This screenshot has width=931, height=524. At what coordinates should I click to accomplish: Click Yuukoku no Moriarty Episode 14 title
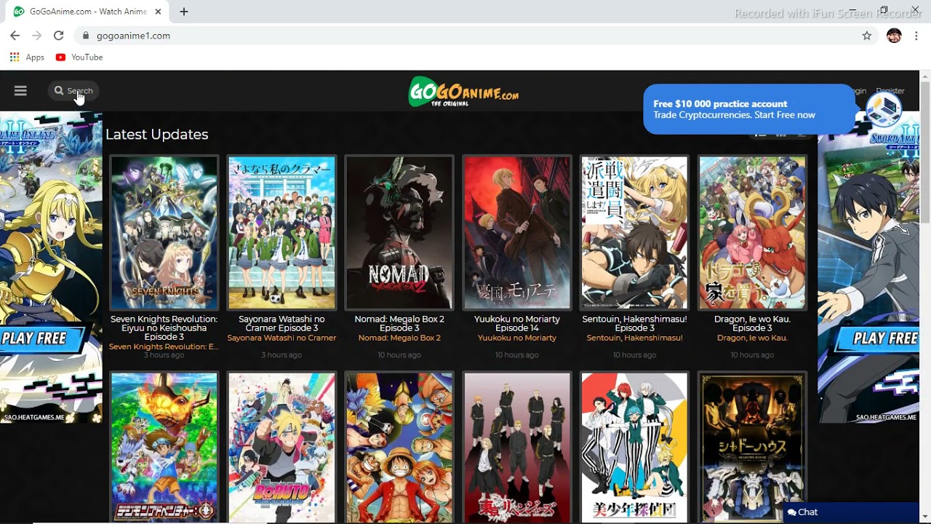pyautogui.click(x=517, y=323)
